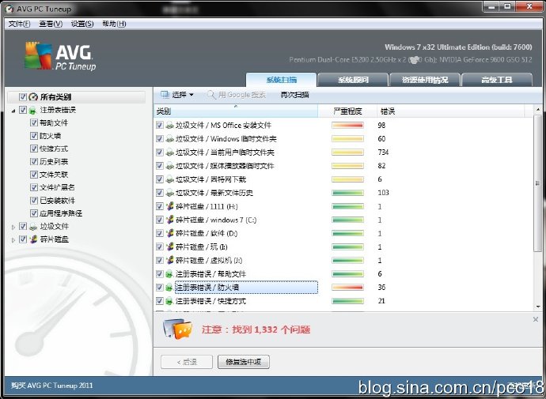Toggle 已安装软件 checkbox in the tree
The height and width of the screenshot is (399, 546).
point(34,201)
